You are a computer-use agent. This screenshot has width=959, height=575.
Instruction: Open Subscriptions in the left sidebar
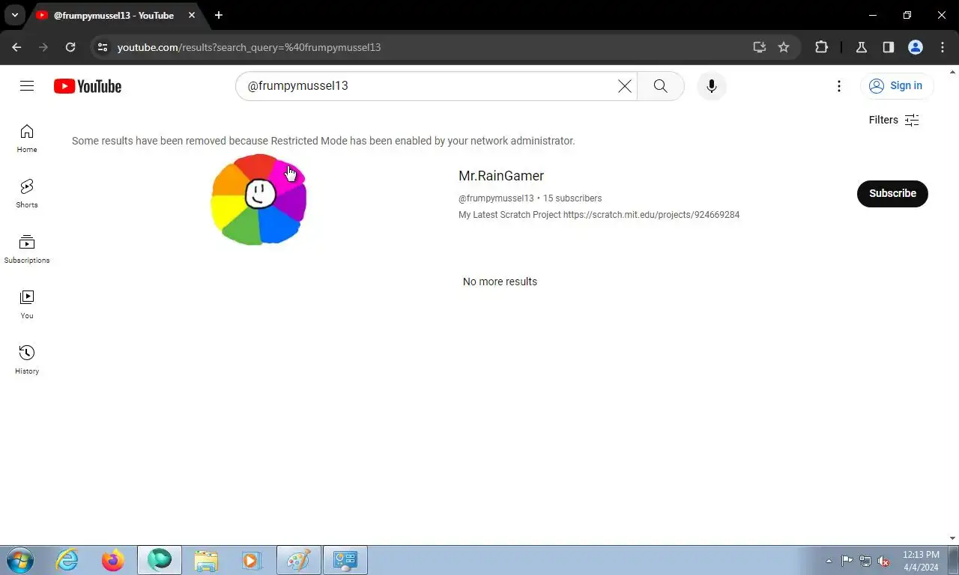click(x=27, y=249)
